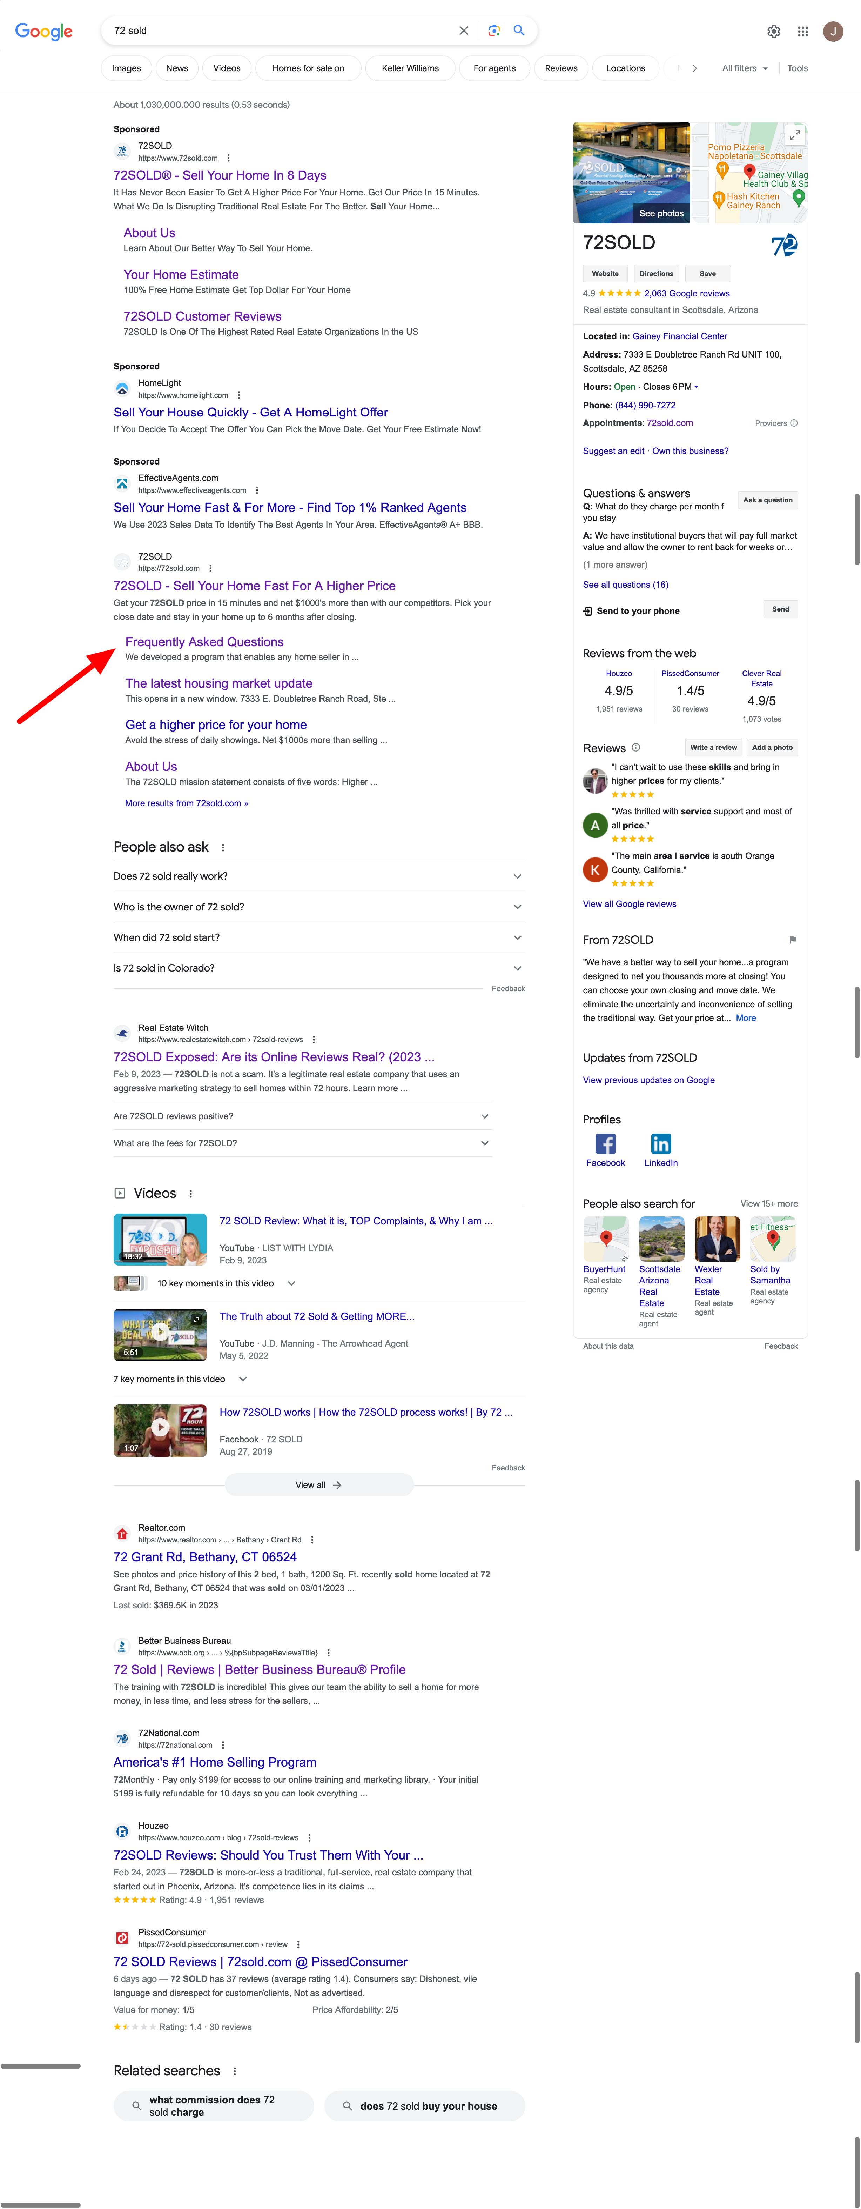Click 'does 72 sold buy your house' suggestion
Screen dimensions: 861x2209
[x=424, y=2106]
